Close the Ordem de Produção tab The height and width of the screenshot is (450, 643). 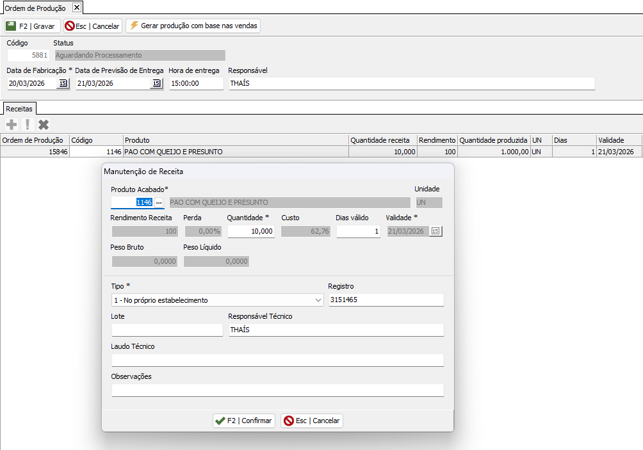[x=76, y=7]
